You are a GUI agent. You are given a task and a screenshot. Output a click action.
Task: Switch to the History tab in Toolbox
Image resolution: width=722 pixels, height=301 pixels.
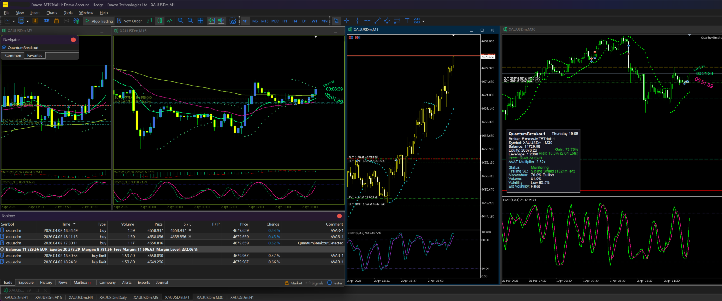click(46, 283)
